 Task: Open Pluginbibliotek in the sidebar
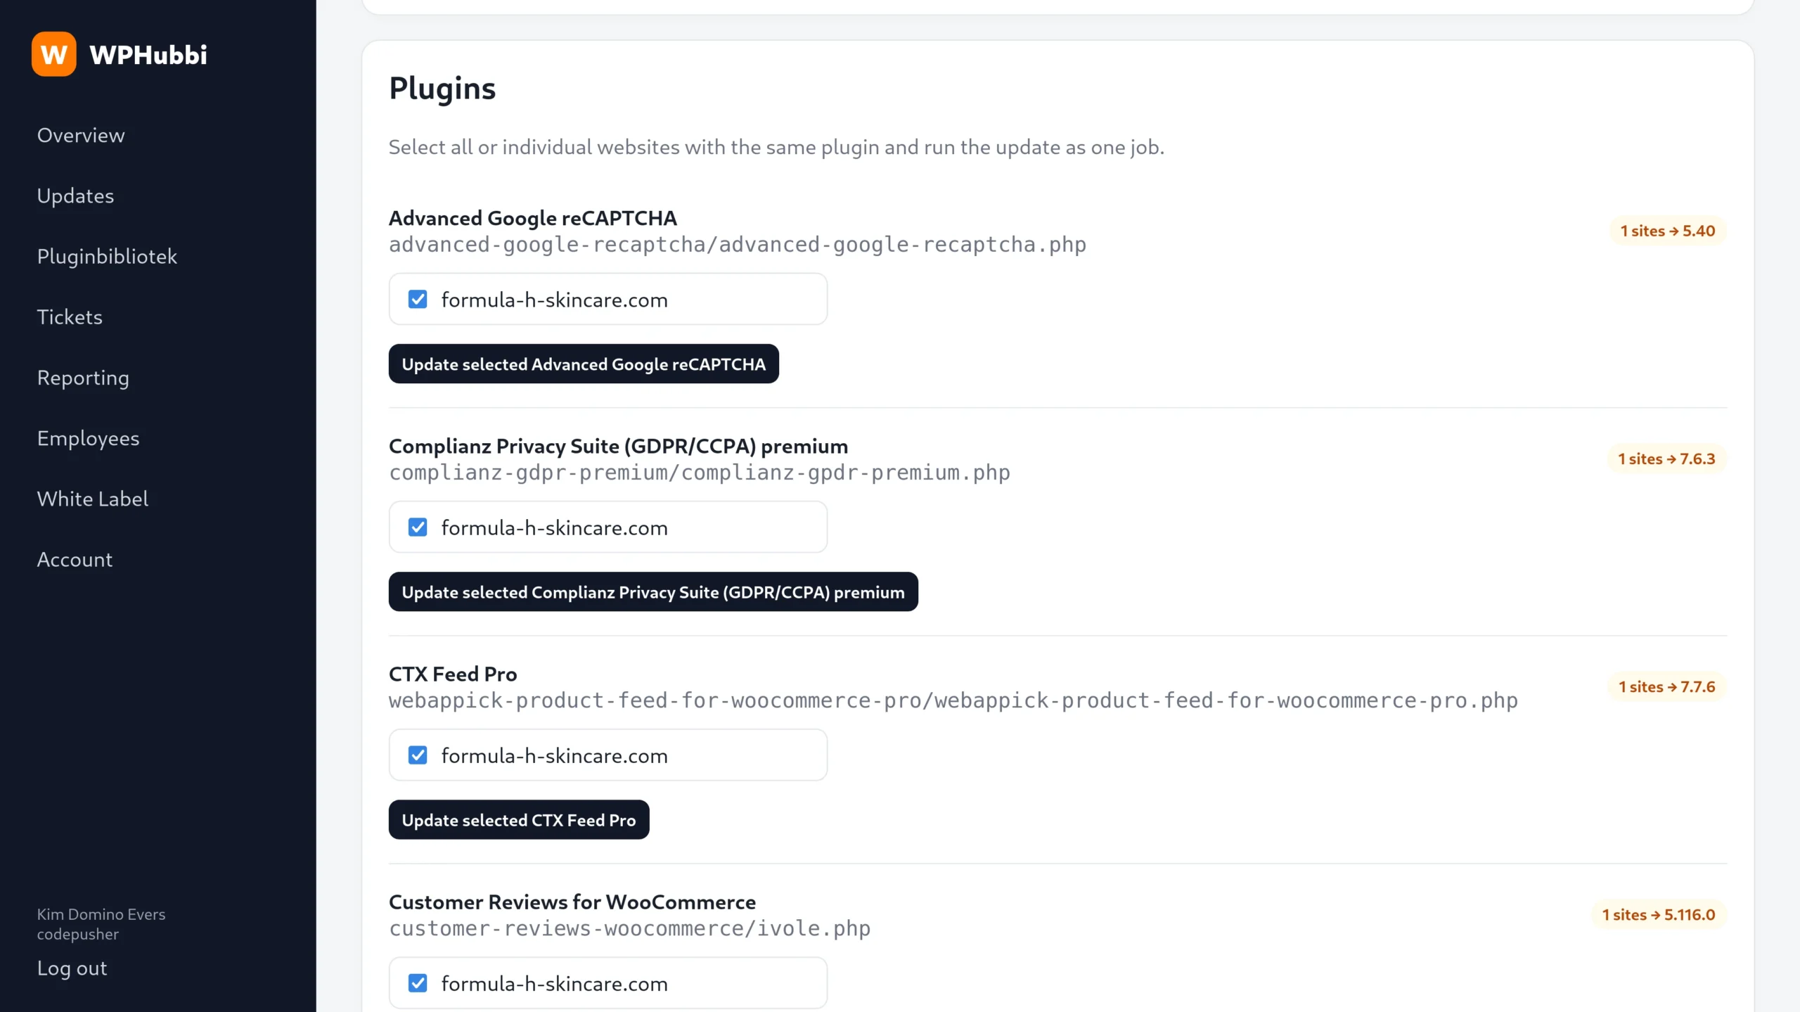pos(107,256)
